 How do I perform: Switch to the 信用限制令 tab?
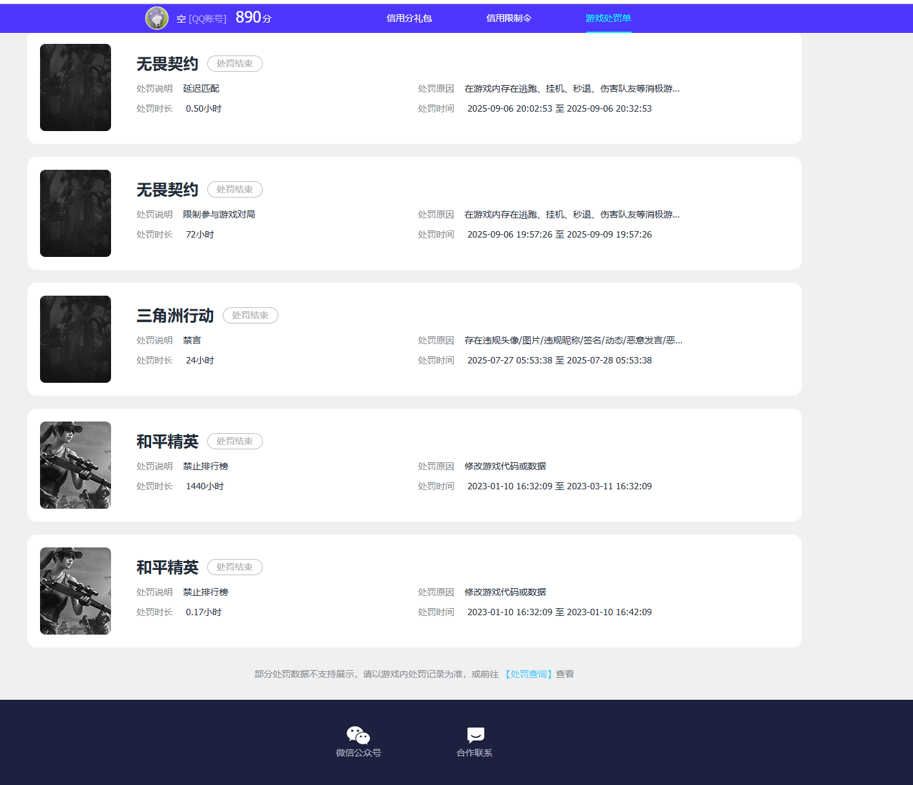coord(509,18)
